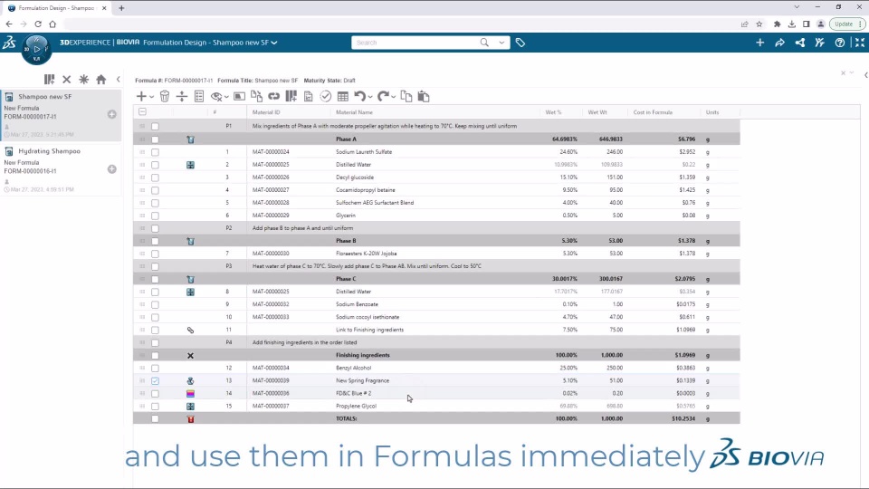Click the Material Name column header

point(354,112)
